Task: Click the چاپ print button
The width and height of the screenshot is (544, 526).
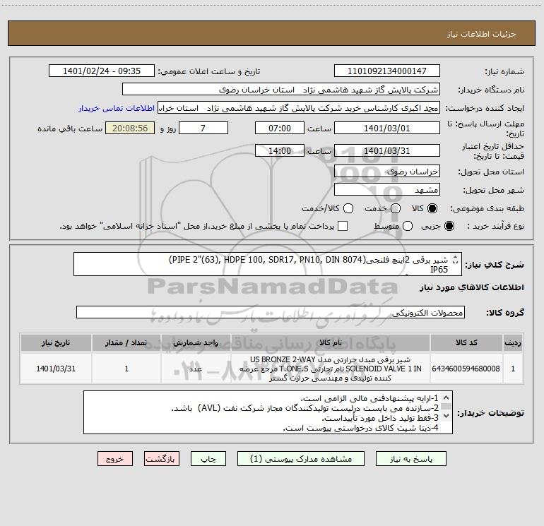Action: [208, 459]
